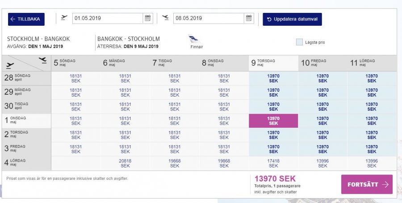Select the 28 Söndag april departure row

[x=26, y=78]
